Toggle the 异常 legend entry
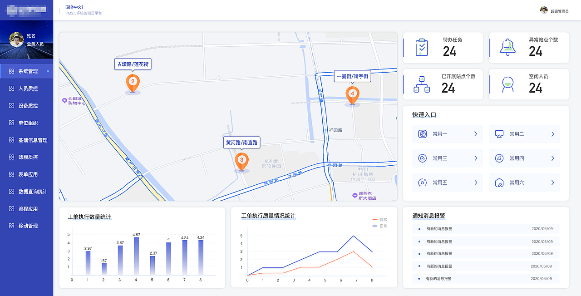 tap(379, 220)
